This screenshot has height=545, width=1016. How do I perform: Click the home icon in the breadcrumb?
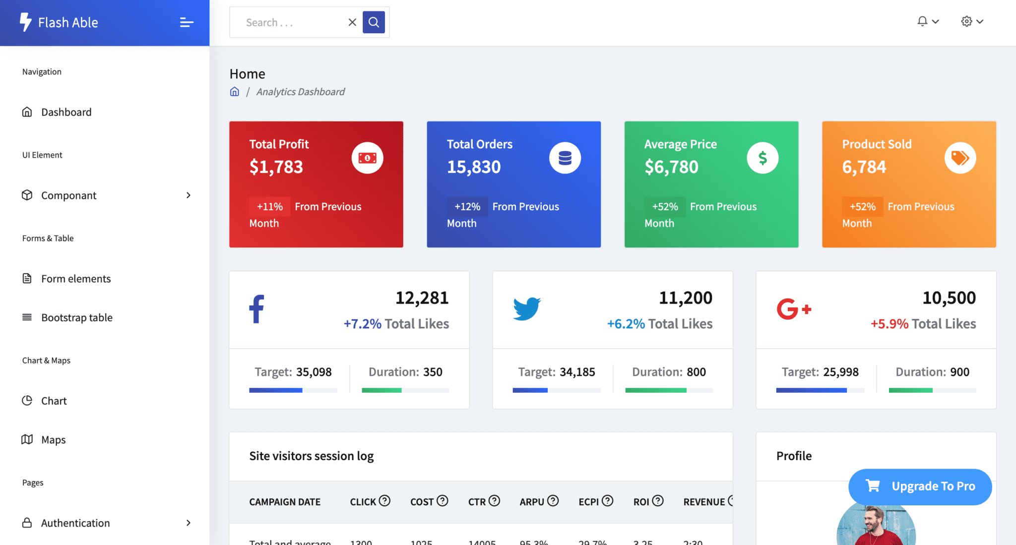(234, 91)
